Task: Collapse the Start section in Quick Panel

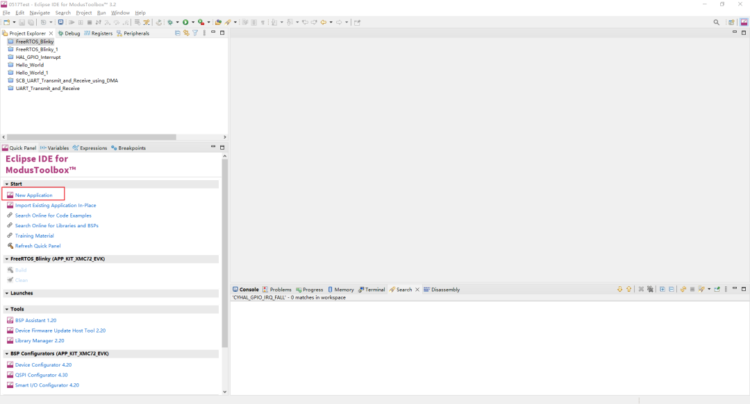Action: [6, 184]
